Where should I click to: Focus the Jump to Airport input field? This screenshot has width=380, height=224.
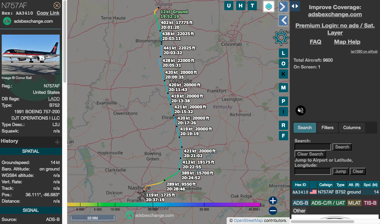point(312,171)
